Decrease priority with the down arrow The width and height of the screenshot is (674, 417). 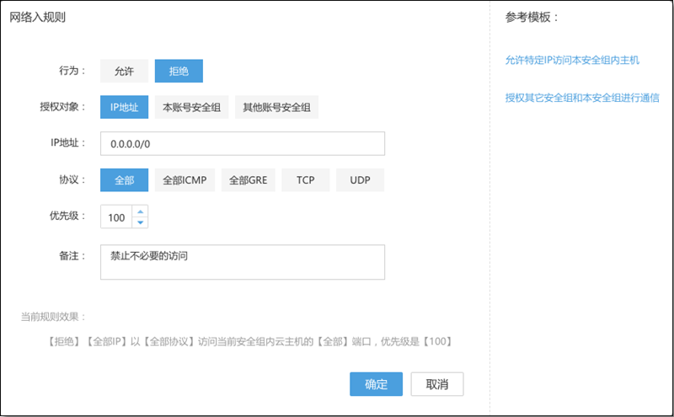click(140, 222)
